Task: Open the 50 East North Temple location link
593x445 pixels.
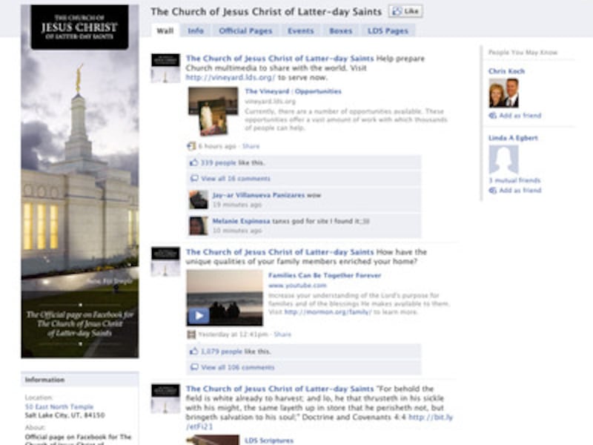Action: (59, 406)
